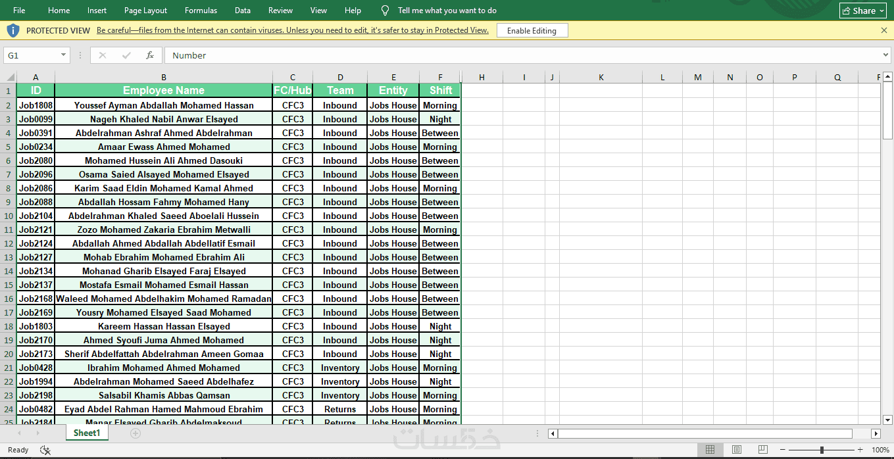Switch to Page Break Preview icon
The image size is (894, 459).
pyautogui.click(x=762, y=450)
